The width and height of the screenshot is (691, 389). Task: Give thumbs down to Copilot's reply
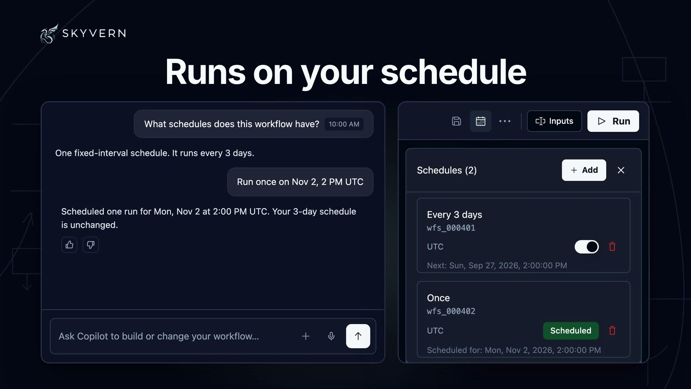click(x=91, y=245)
